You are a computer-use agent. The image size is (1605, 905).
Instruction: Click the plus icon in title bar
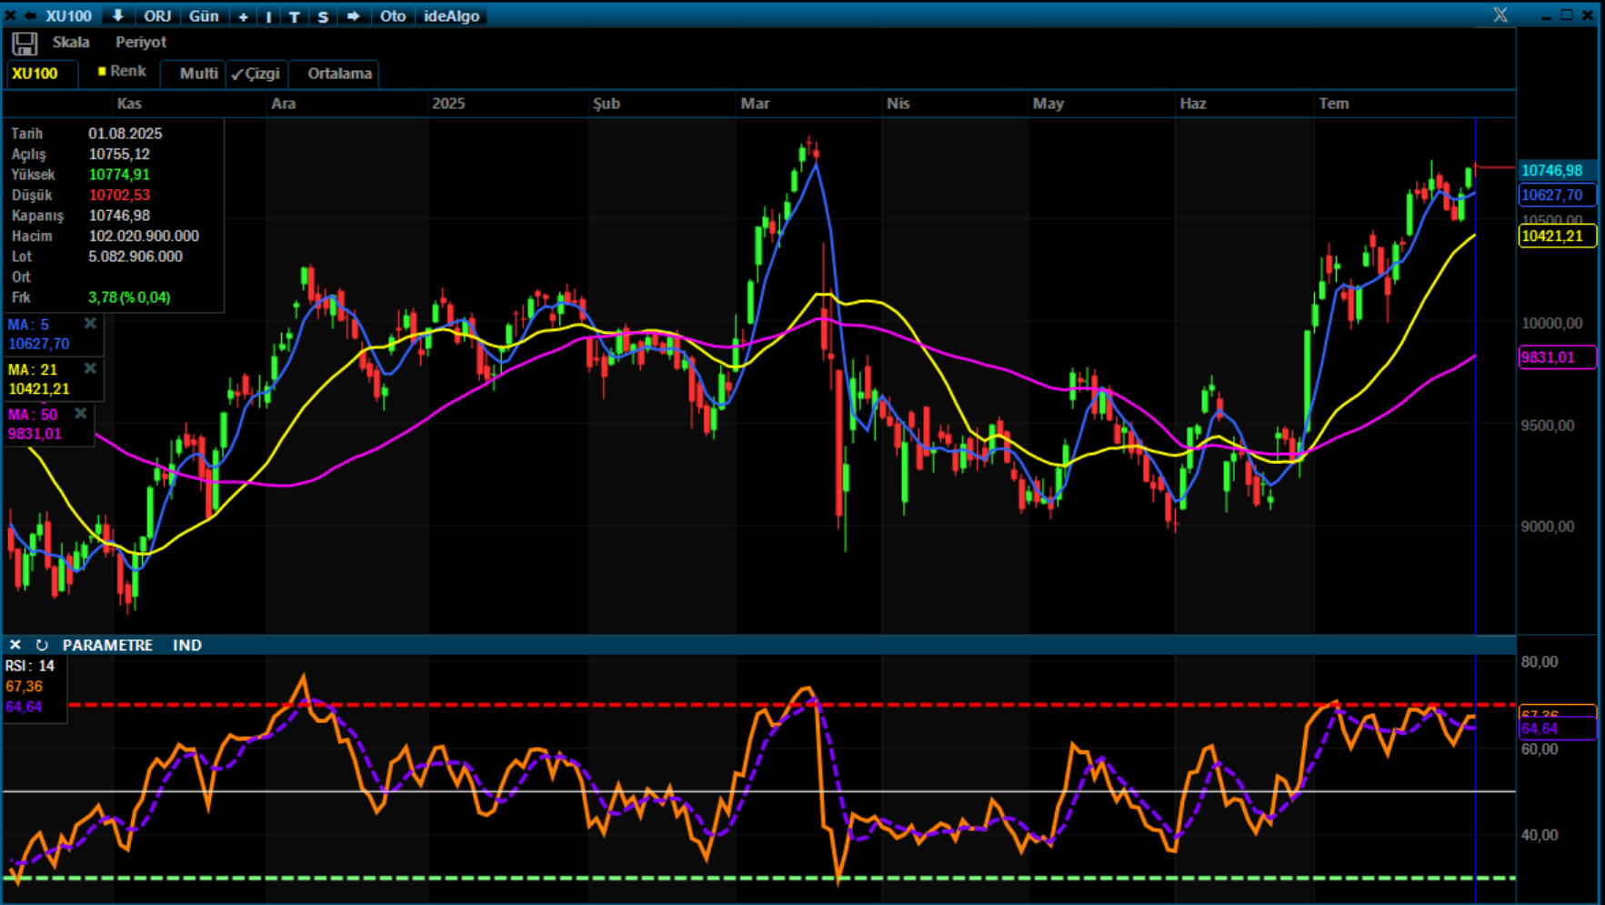pos(243,16)
